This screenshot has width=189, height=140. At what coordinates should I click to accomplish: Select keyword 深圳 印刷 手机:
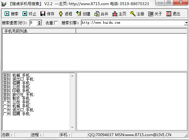[17, 91]
